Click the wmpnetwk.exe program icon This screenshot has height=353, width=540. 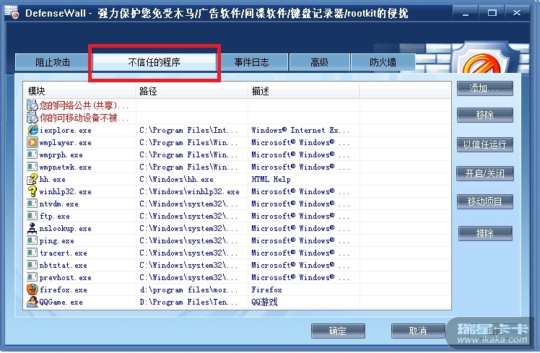pos(32,167)
